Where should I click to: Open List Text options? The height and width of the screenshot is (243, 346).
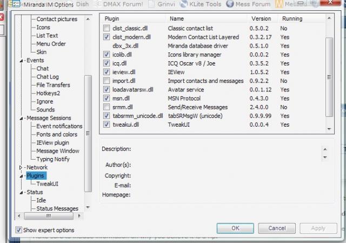point(47,36)
